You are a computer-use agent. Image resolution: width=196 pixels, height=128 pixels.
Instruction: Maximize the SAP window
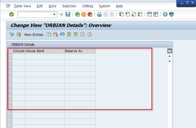(187, 3)
